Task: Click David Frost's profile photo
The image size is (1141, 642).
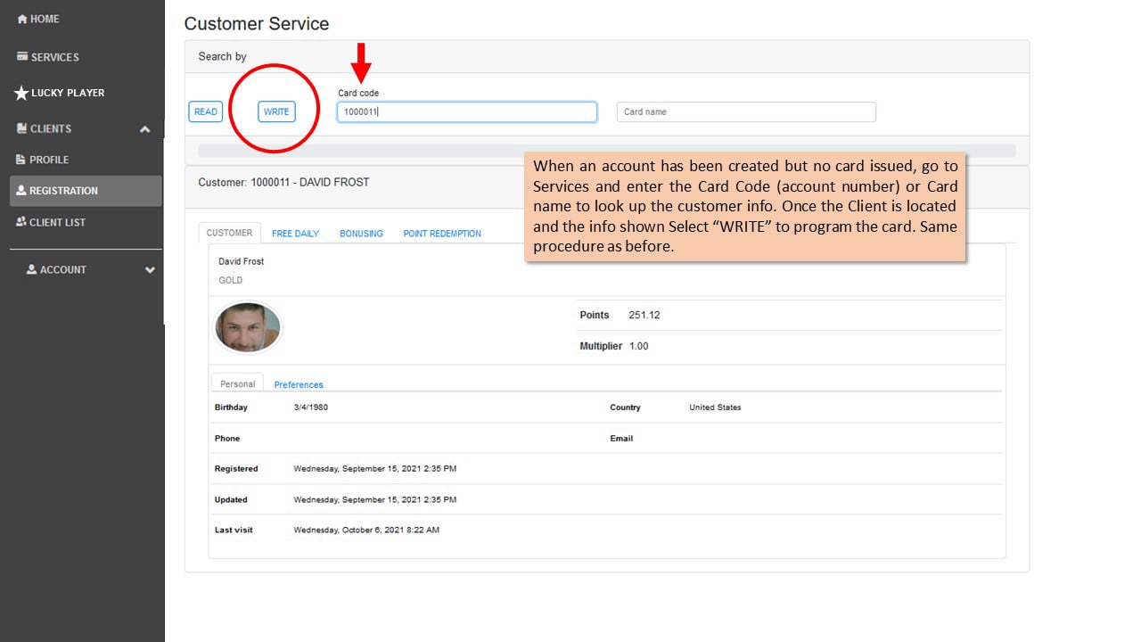Action: coord(248,328)
